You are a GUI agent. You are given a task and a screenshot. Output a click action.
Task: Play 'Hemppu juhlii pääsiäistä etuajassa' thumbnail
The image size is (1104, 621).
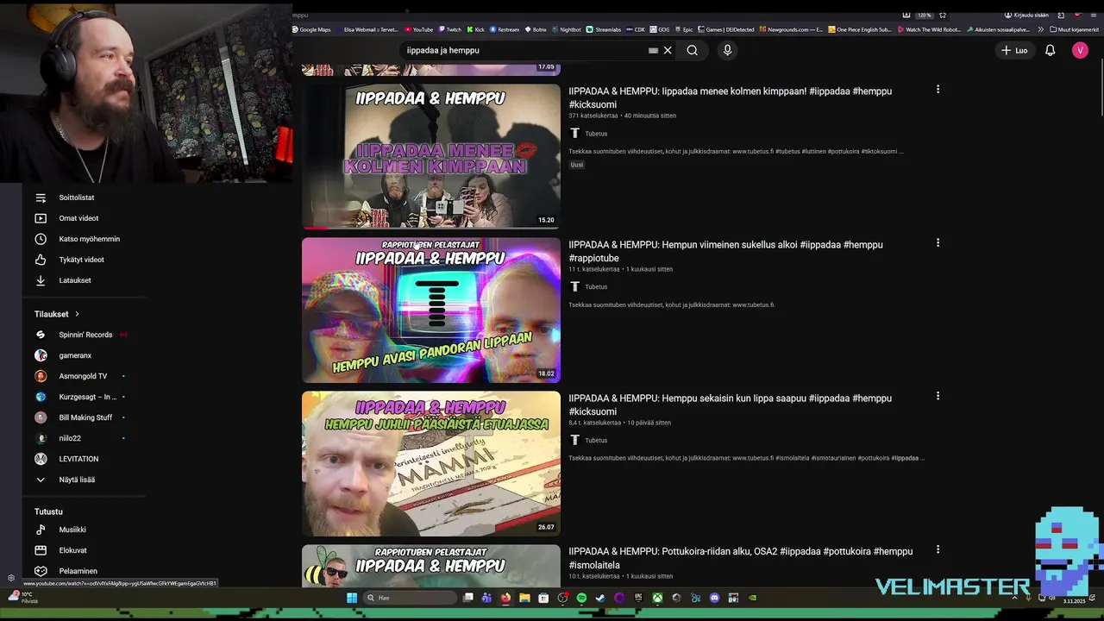click(x=431, y=463)
